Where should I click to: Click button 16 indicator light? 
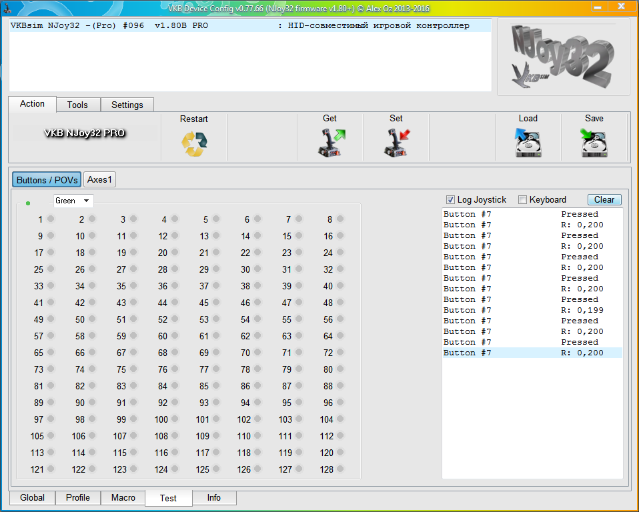(340, 235)
